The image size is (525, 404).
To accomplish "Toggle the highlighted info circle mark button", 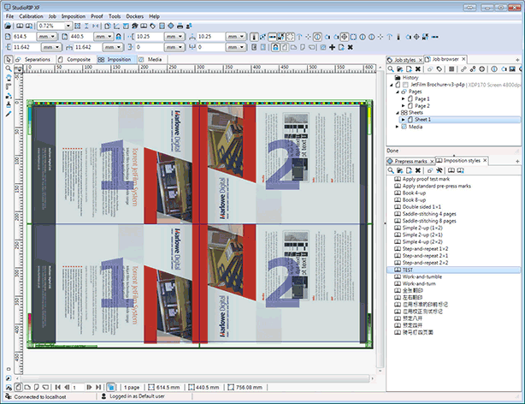I will coord(317,37).
